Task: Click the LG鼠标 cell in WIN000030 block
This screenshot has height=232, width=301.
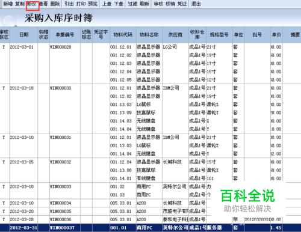Action: point(144,105)
